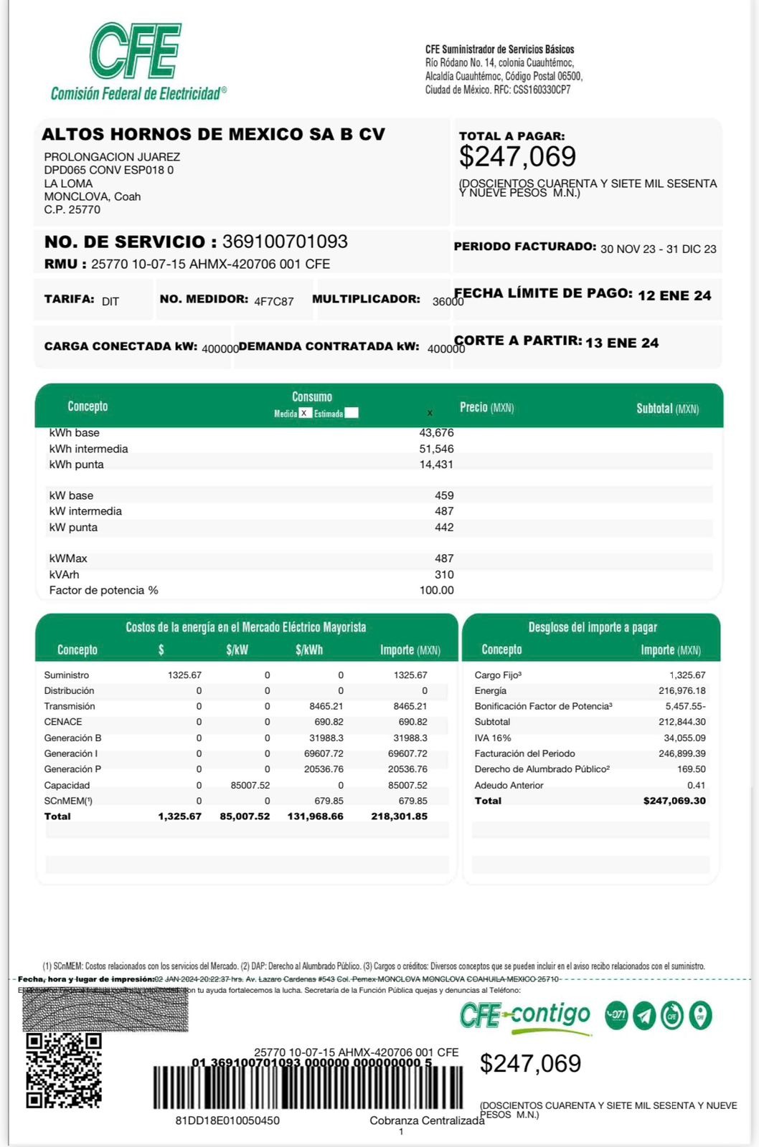Click the CFE contigo logo
Viewport: 759px width, 1147px height.
tap(525, 1016)
